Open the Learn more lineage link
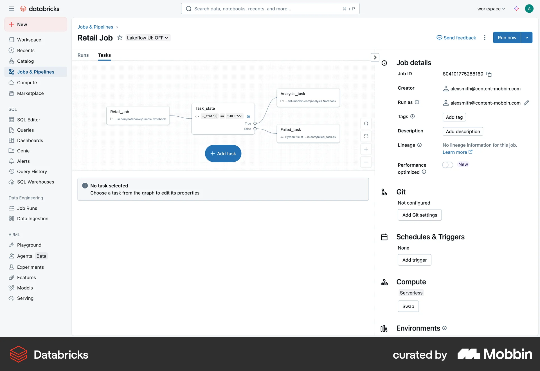The width and height of the screenshot is (540, 371). pyautogui.click(x=455, y=152)
